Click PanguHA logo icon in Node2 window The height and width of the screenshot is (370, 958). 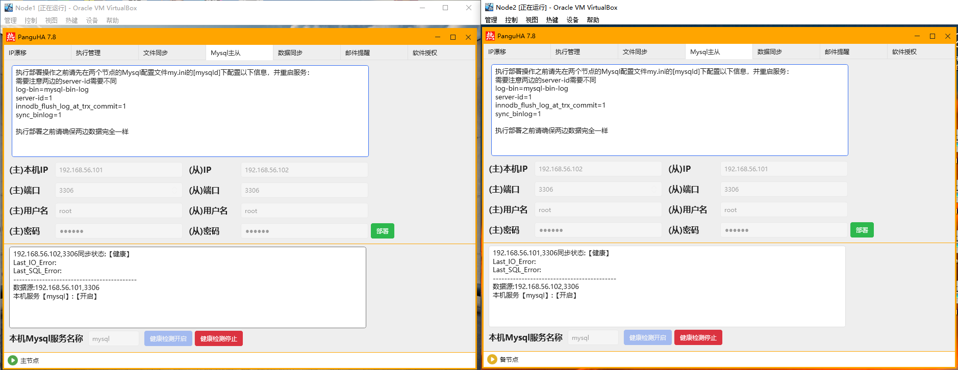point(490,36)
